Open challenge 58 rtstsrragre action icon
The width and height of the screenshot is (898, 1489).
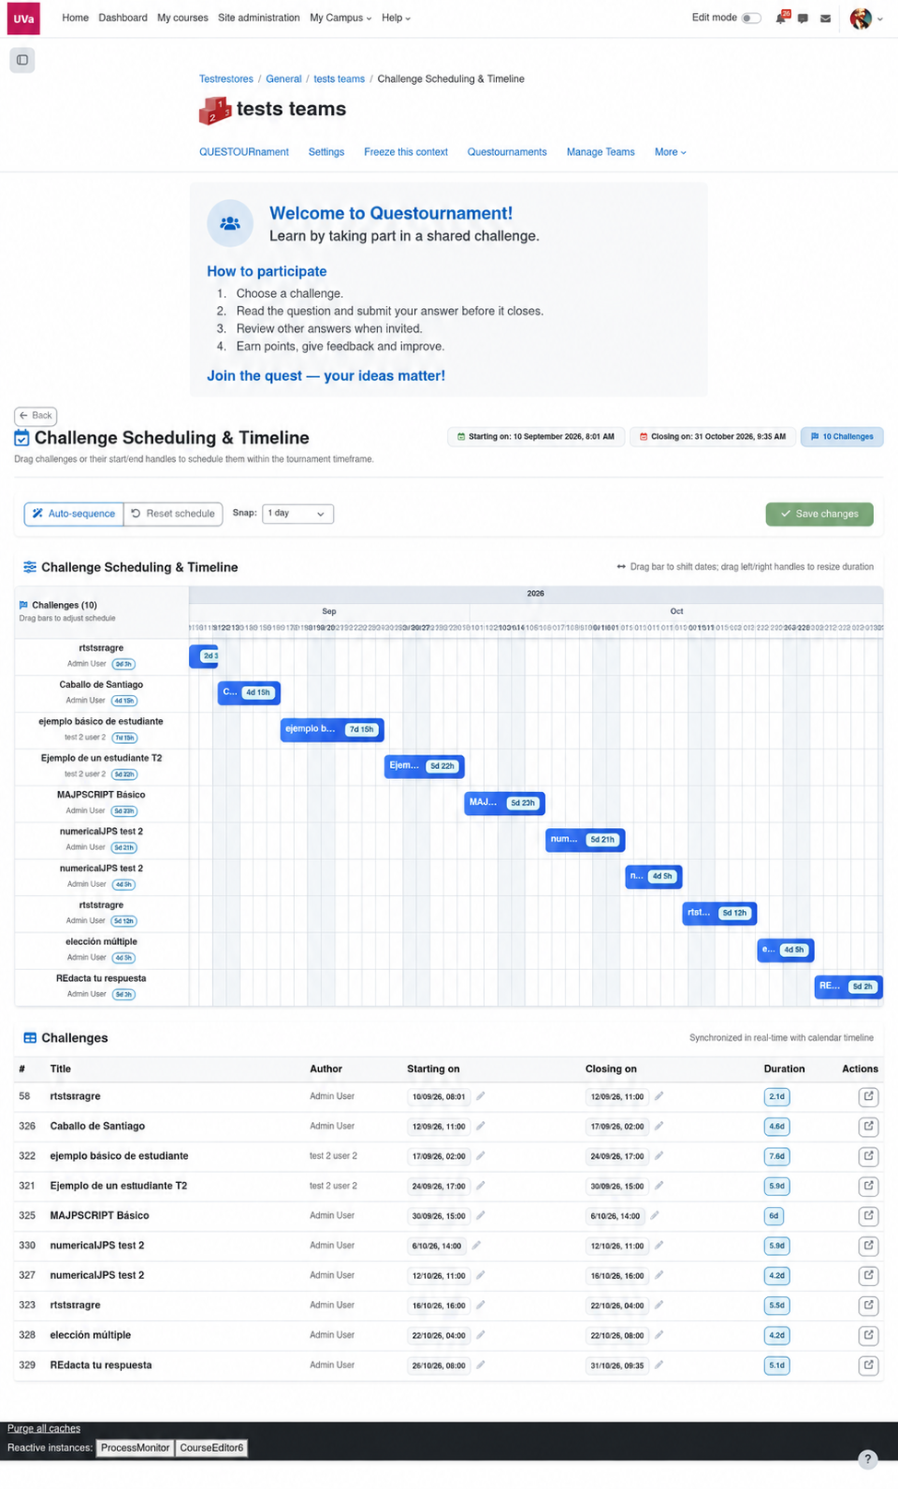coord(868,1096)
